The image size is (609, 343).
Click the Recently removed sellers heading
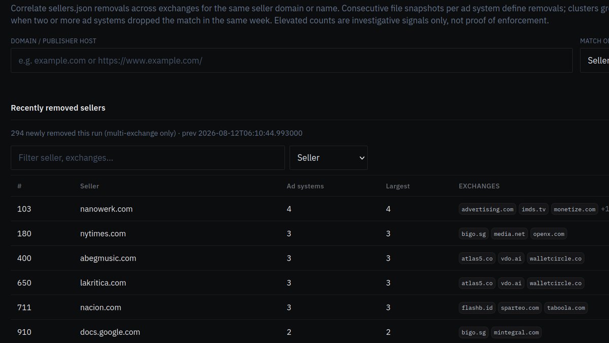[58, 108]
